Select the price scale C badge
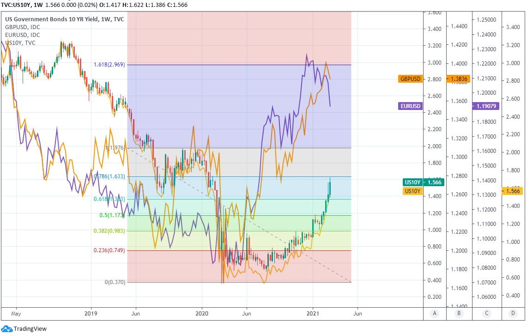 486,314
